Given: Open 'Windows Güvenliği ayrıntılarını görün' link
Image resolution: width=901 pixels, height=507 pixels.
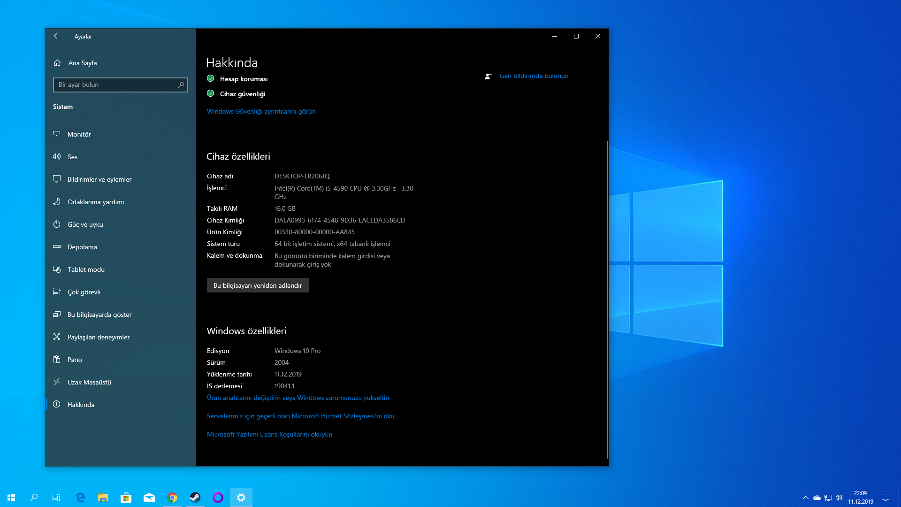Looking at the screenshot, I should (x=261, y=111).
